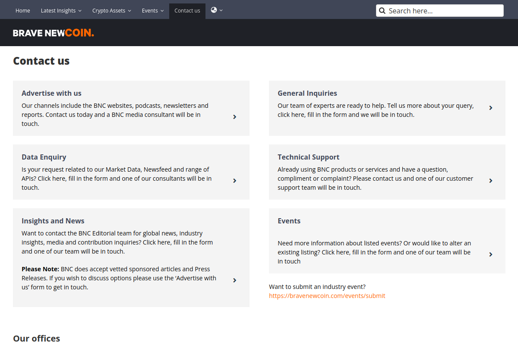Click arrow in Technical Support card
Image resolution: width=518 pixels, height=345 pixels.
coord(491,181)
